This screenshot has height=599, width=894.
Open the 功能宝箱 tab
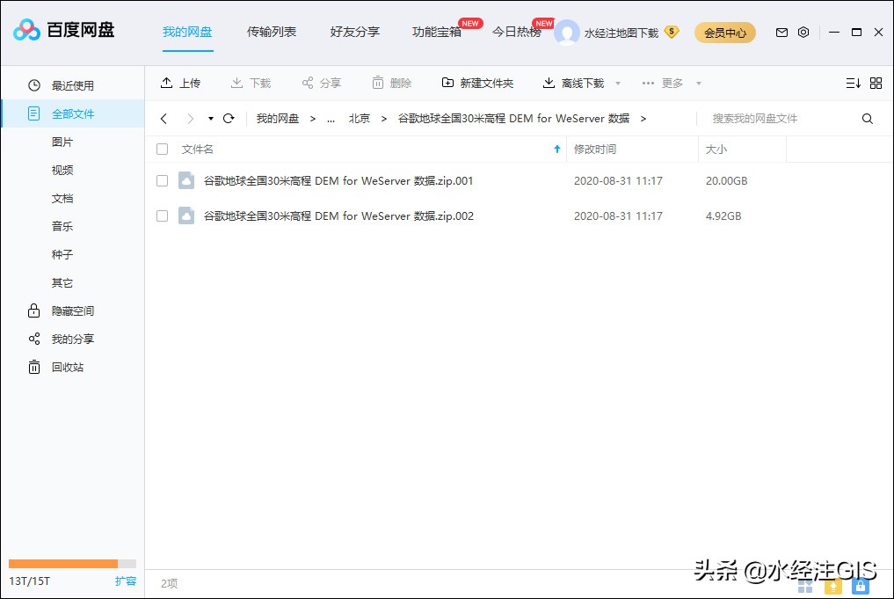pyautogui.click(x=437, y=32)
